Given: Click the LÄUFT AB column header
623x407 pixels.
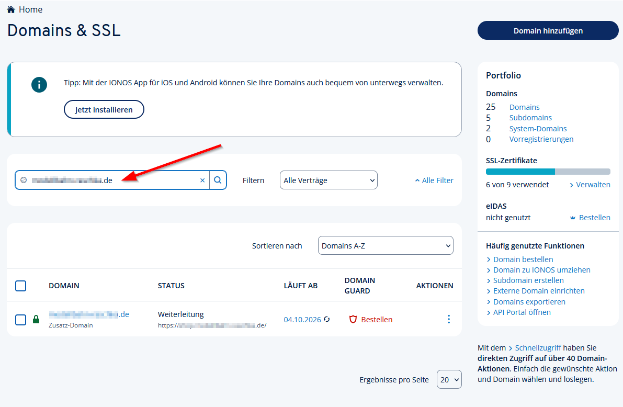Looking at the screenshot, I should 300,286.
